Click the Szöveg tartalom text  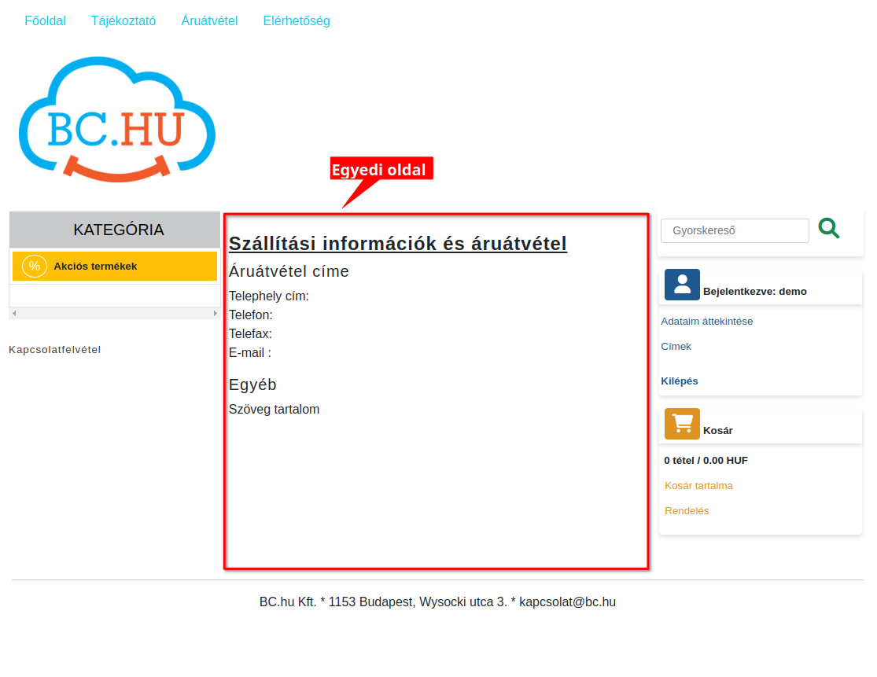274,409
